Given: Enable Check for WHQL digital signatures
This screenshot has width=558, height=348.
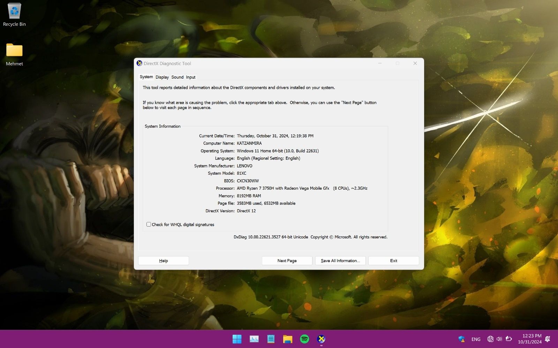Looking at the screenshot, I should coord(149,224).
